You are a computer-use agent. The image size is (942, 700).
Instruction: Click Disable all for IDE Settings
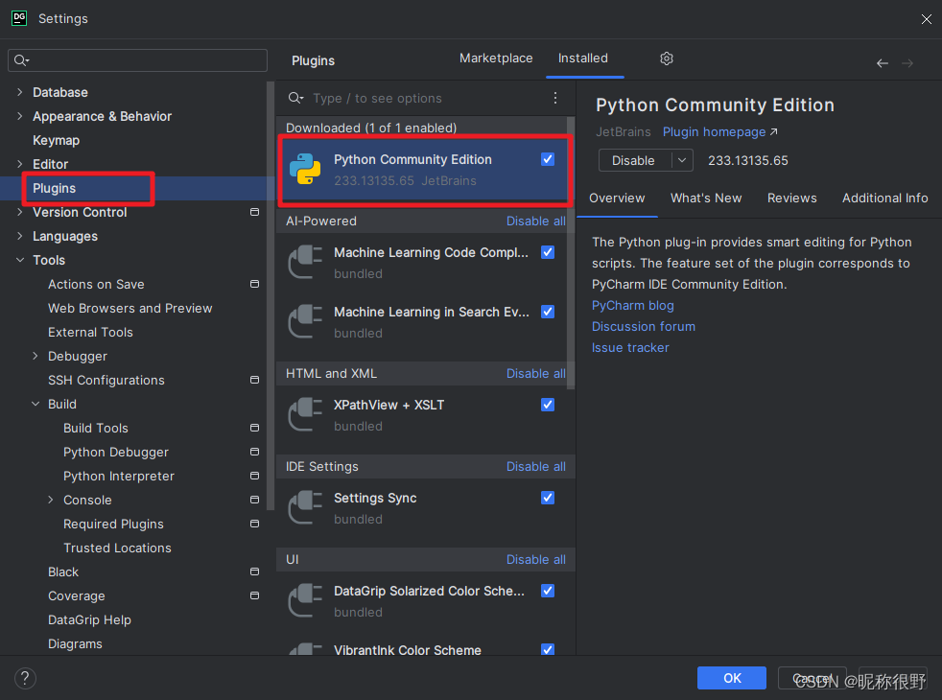(536, 466)
